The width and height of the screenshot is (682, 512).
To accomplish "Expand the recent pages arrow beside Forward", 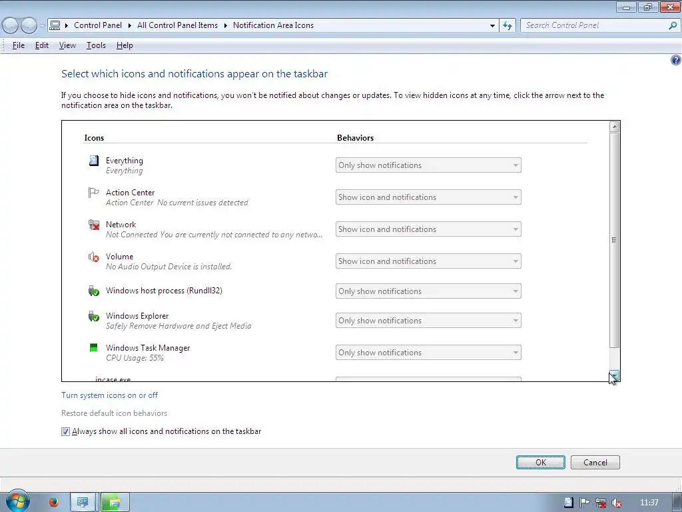I will point(42,25).
